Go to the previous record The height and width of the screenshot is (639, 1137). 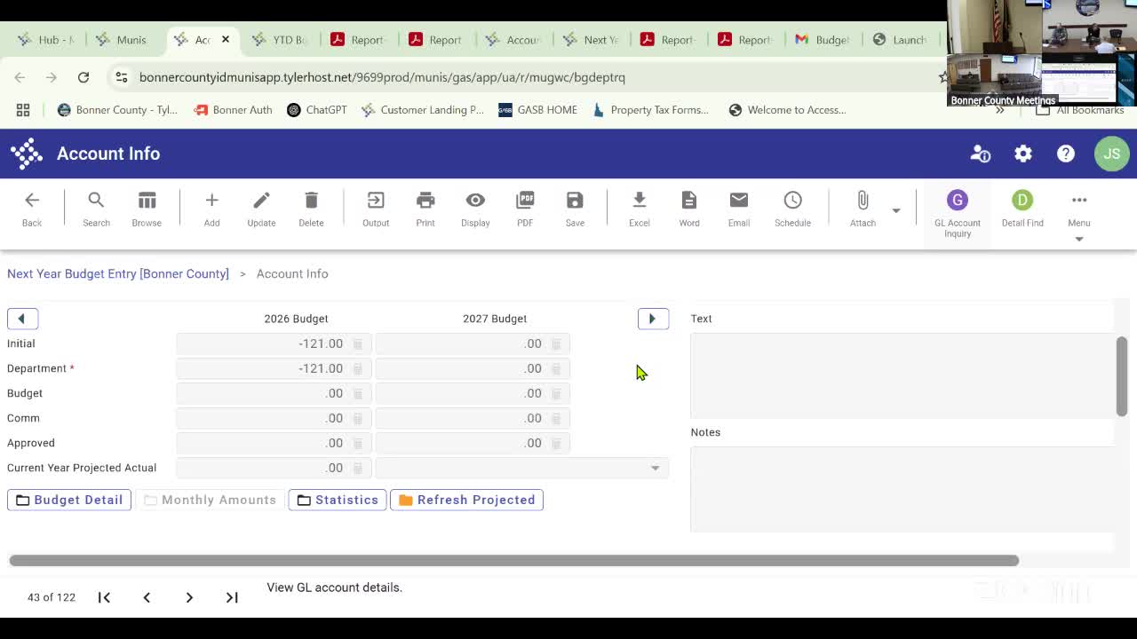click(147, 597)
